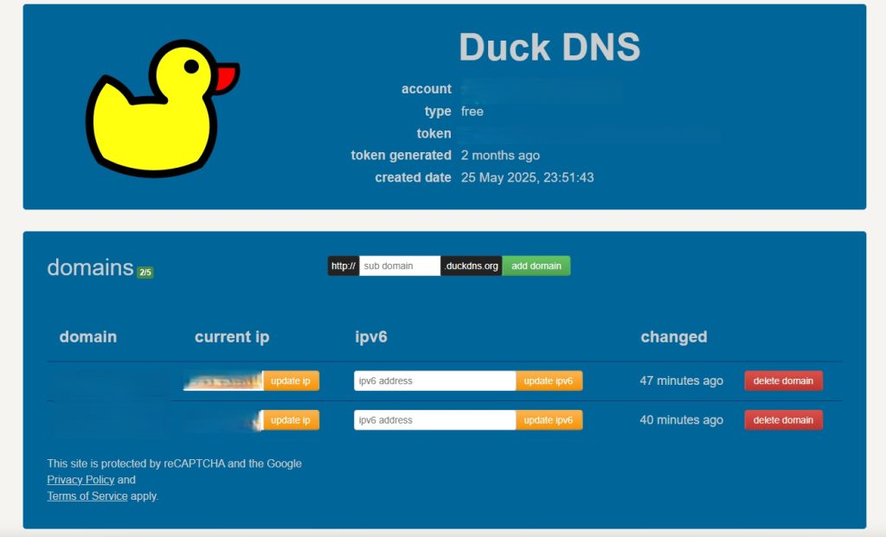Click the 40 minutes ago changed value
Screen dimensions: 886x537
(x=681, y=420)
